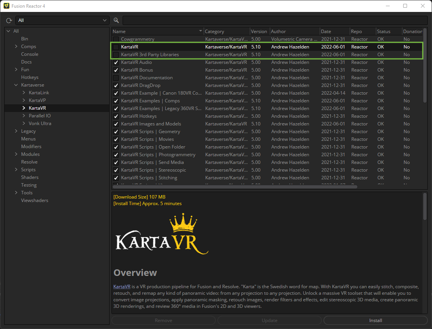This screenshot has width=432, height=329.
Task: Select the Menus category
Action: (x=28, y=139)
